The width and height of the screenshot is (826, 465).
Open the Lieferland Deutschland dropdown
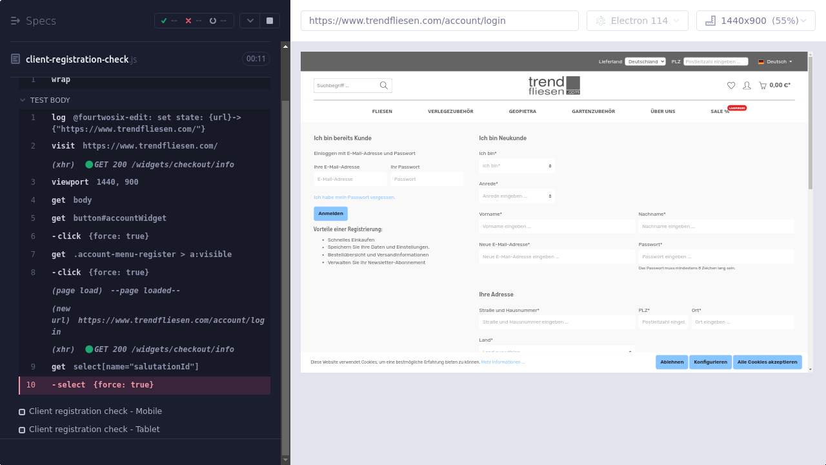pyautogui.click(x=645, y=62)
